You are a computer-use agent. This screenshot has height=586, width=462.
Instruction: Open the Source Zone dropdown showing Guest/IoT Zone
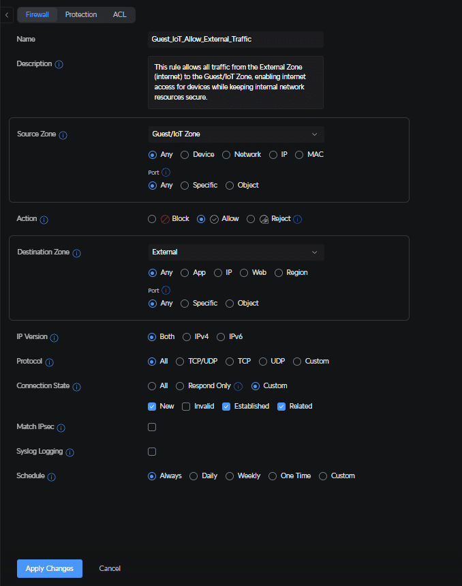click(x=236, y=134)
